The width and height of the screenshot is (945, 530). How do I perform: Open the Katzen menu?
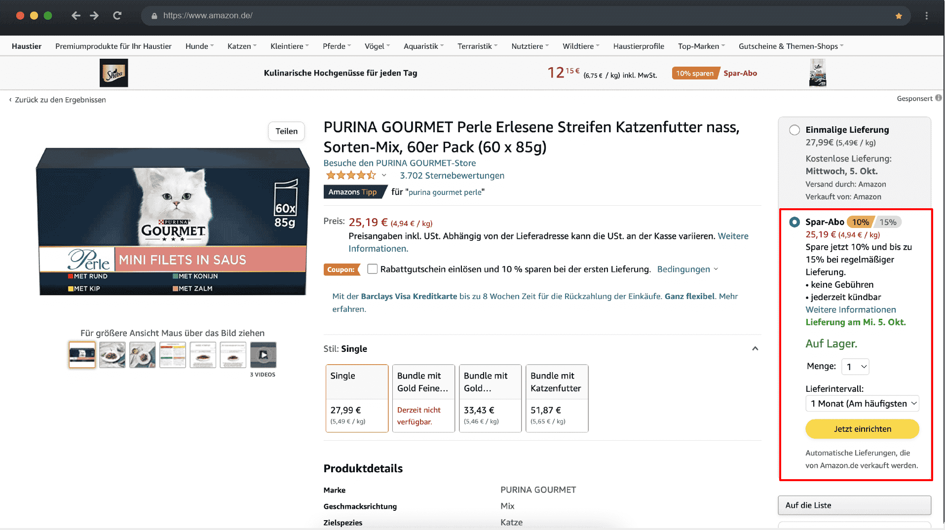(242, 46)
